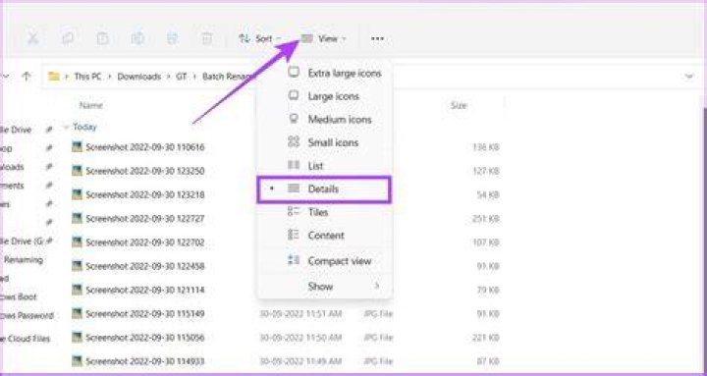The width and height of the screenshot is (707, 376).
Task: Click the 127 KB size value
Action: coord(486,172)
